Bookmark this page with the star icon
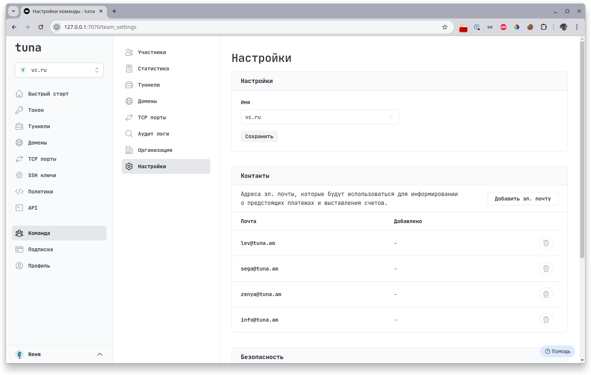Image resolution: width=591 pixels, height=375 pixels. (x=444, y=27)
